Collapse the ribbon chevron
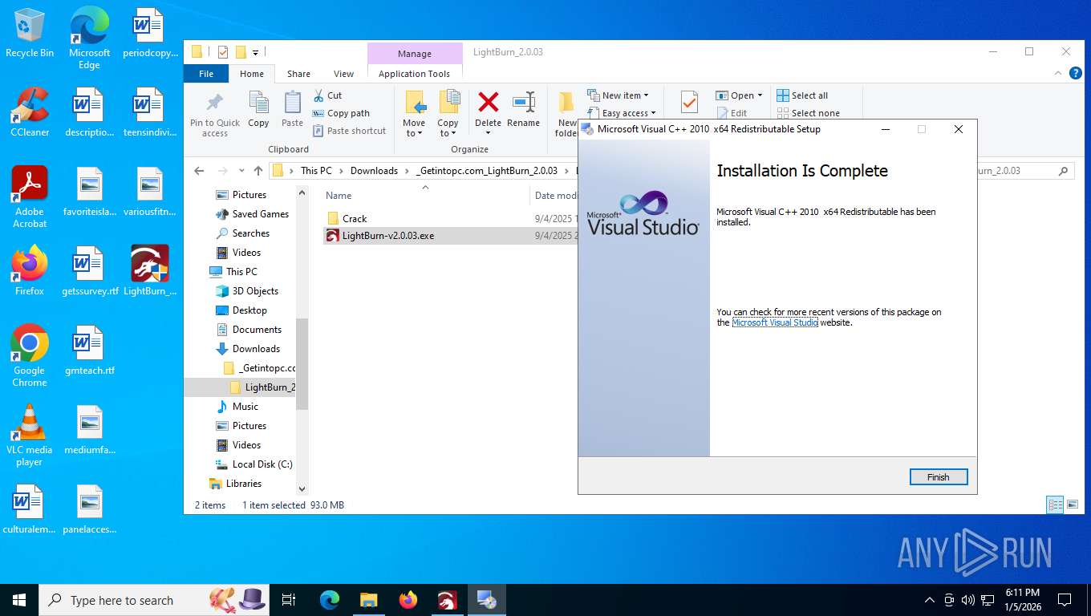The width and height of the screenshot is (1091, 616). pos(1057,74)
